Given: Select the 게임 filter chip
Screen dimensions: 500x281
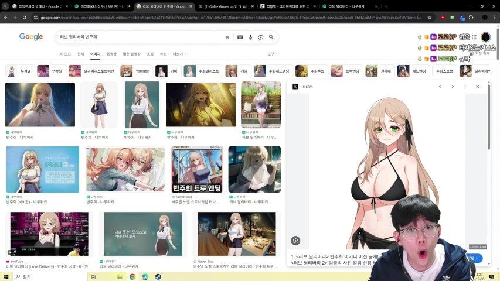Looking at the screenshot, I should tap(238, 71).
